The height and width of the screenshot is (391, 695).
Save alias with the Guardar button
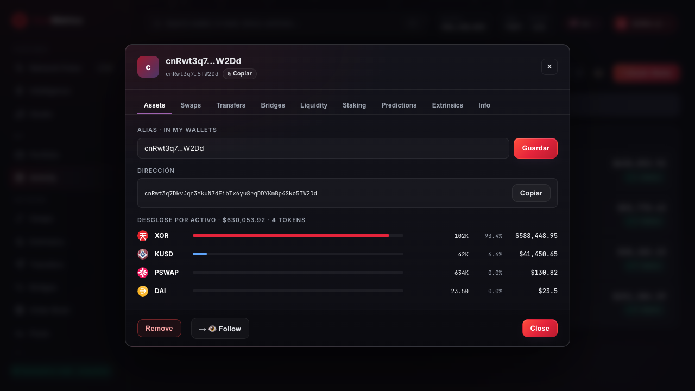(535, 148)
